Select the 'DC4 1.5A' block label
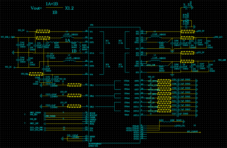Image resolution: width=227 pixels, height=148 pixels. [x=108, y=66]
